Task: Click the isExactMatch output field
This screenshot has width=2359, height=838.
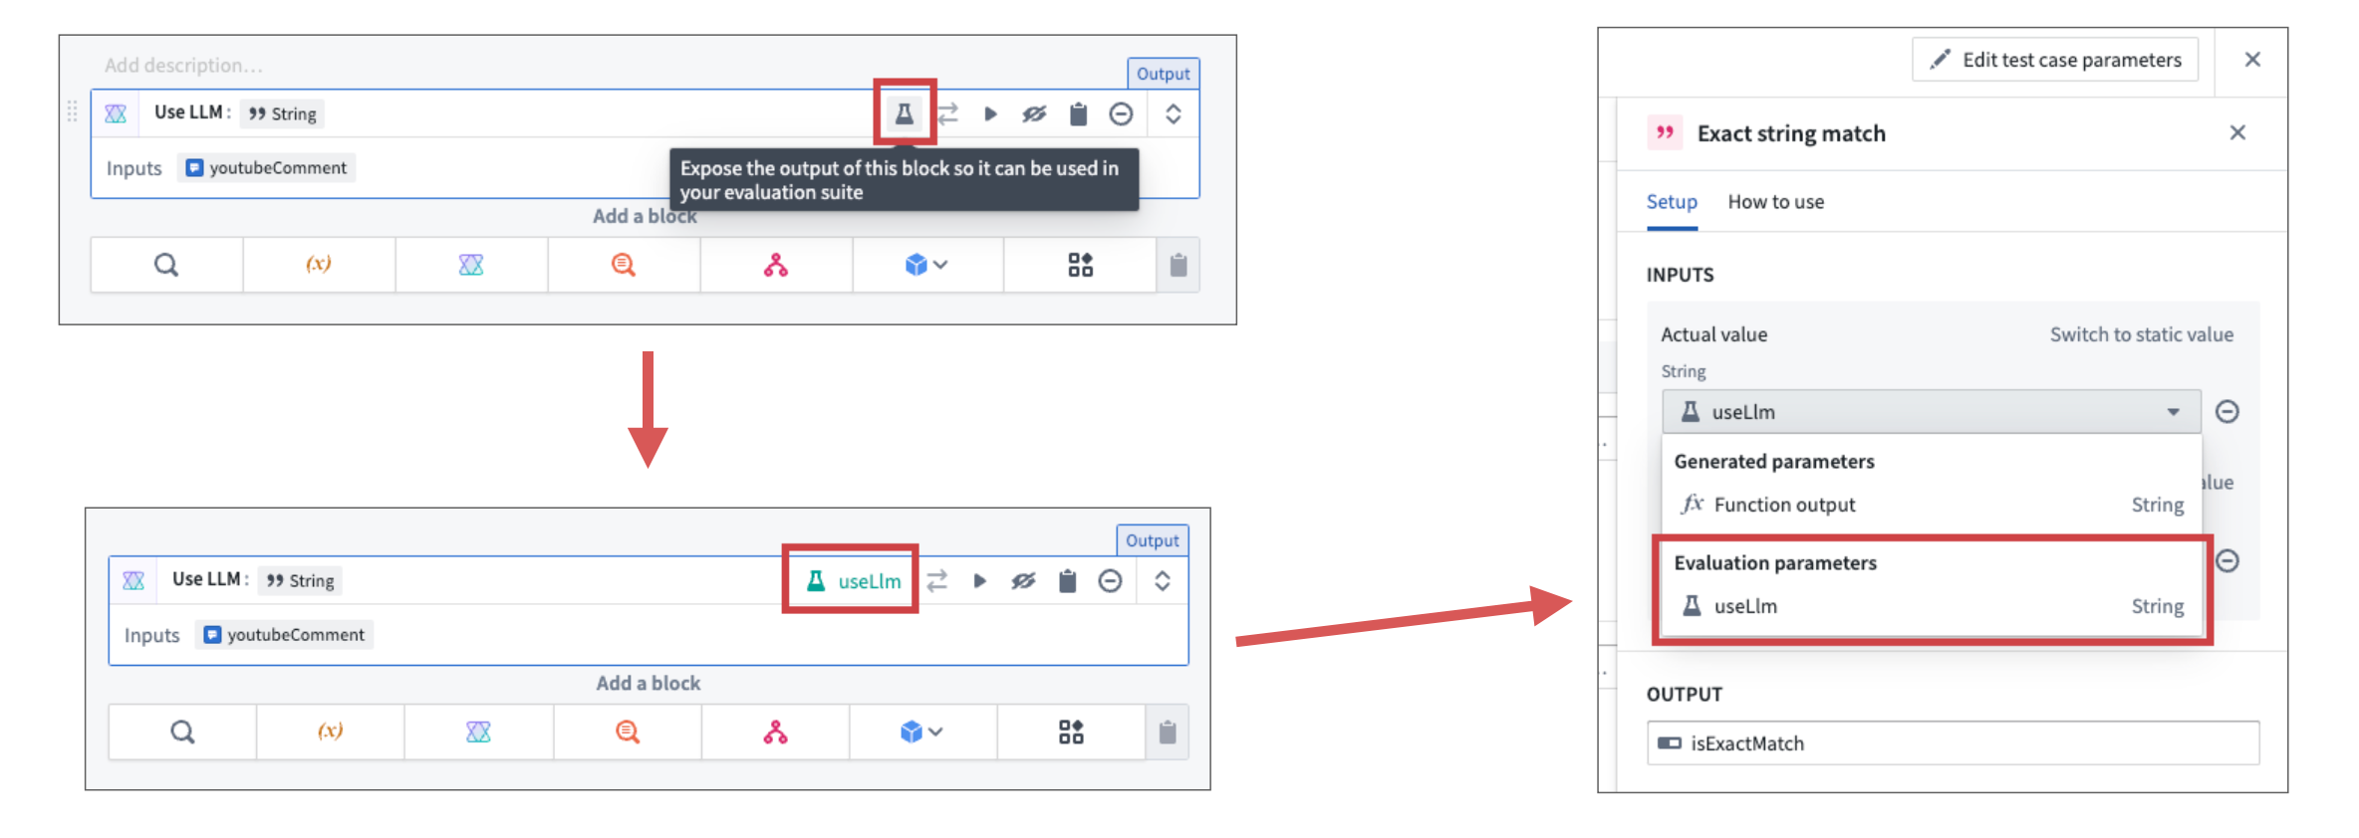Action: point(1953,742)
